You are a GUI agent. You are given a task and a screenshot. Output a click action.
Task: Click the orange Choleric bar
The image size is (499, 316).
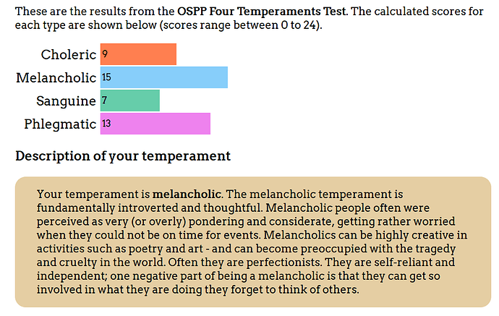[138, 54]
